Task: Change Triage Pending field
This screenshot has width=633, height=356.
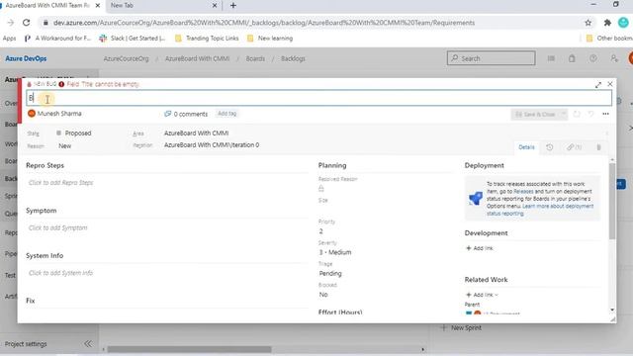Action: tap(330, 273)
